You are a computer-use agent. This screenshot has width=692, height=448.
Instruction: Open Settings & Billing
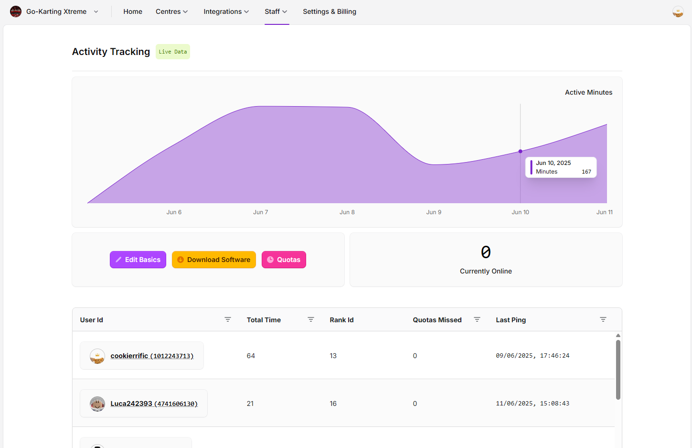(330, 11)
